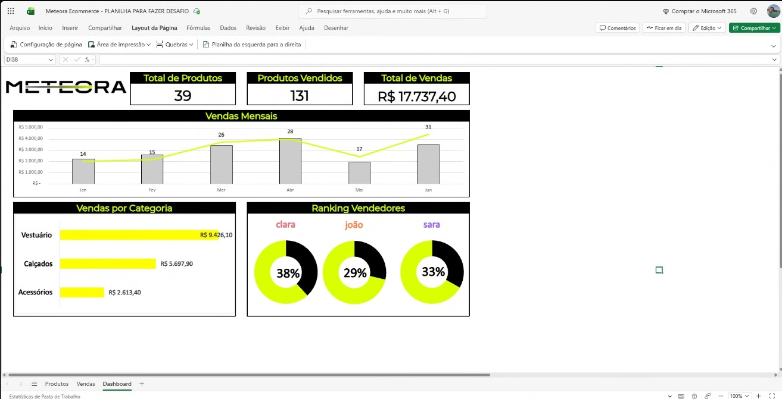This screenshot has height=399, width=782.
Task: Click the search tools box
Action: click(392, 11)
